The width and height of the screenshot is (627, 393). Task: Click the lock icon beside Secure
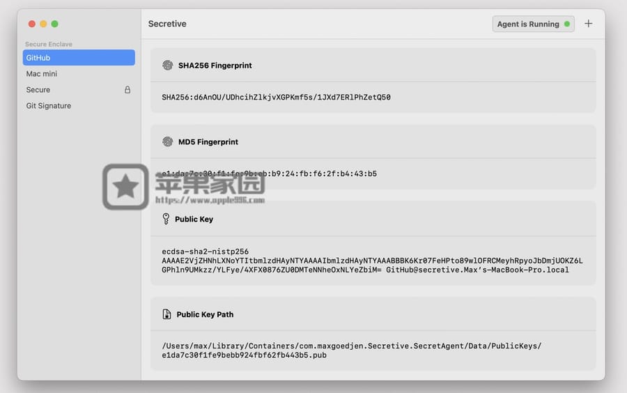(127, 90)
